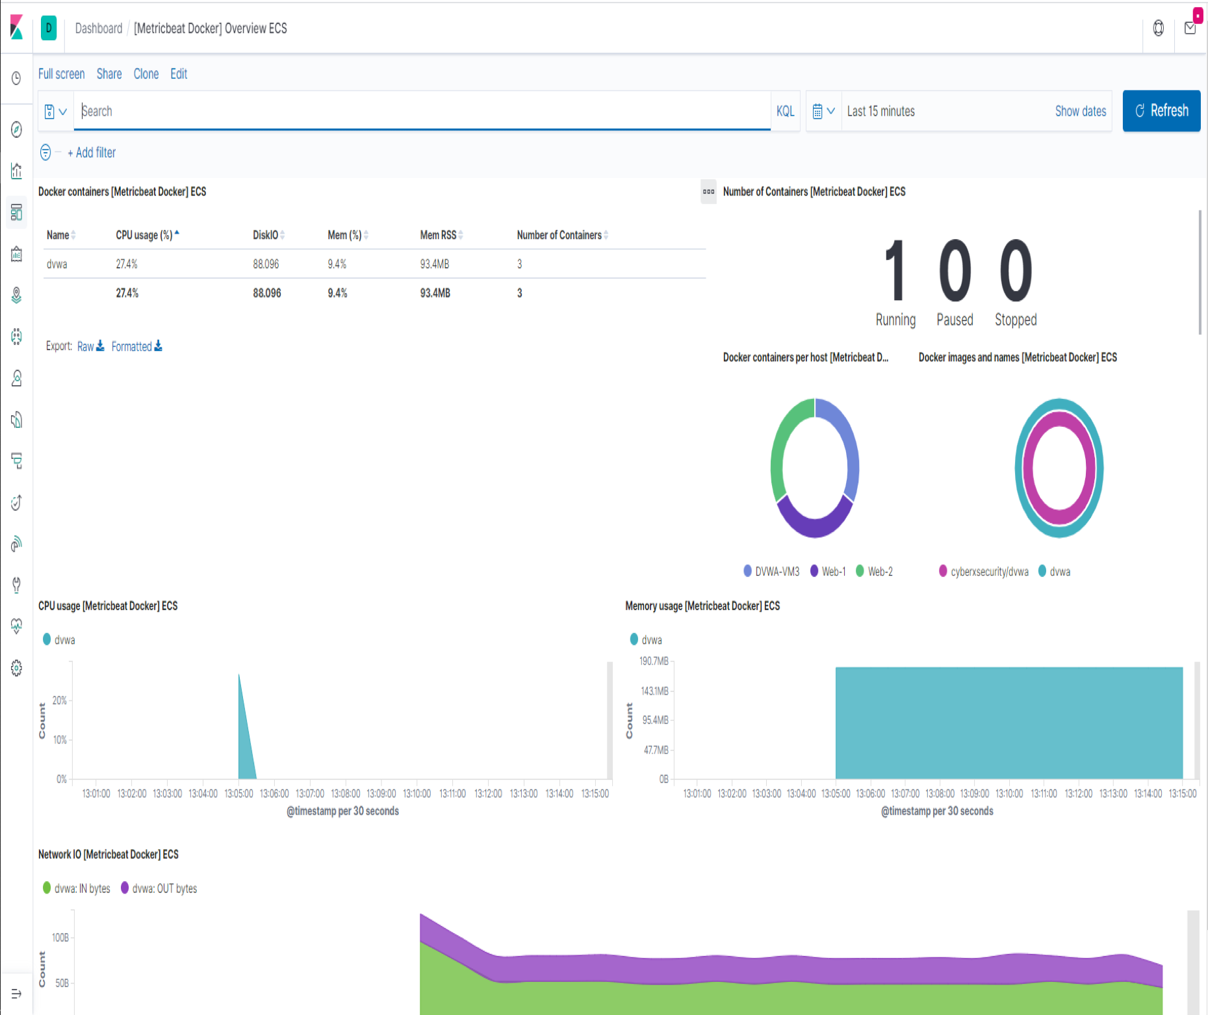
Task: Toggle dvwa: OUT bytes in Network IO legend
Action: coord(164,888)
